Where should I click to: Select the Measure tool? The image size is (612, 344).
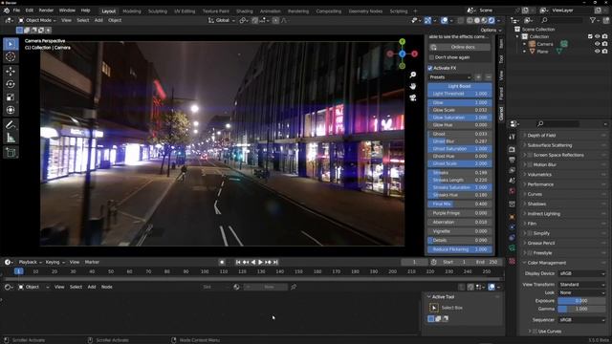pos(11,138)
